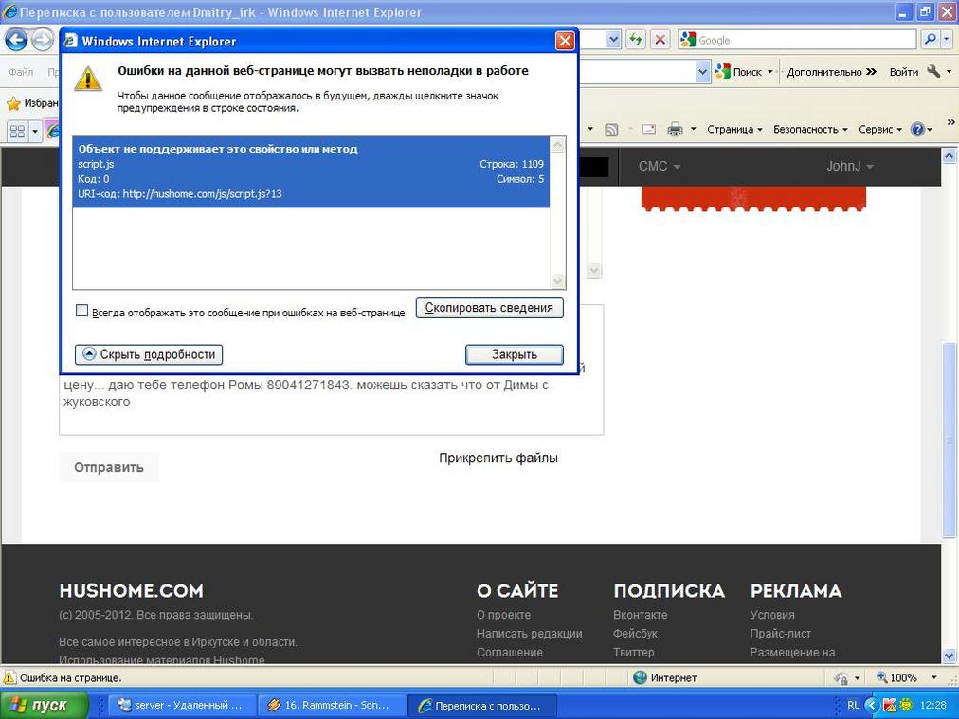Image resolution: width=959 pixels, height=719 pixels.
Task: Open the JohnJ user dropdown menu
Action: pos(849,167)
